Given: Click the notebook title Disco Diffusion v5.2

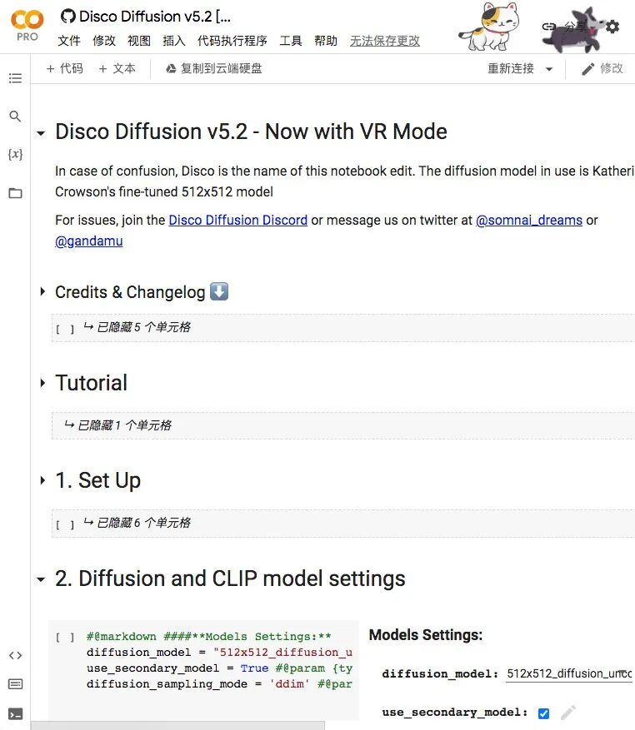Looking at the screenshot, I should coord(155,17).
